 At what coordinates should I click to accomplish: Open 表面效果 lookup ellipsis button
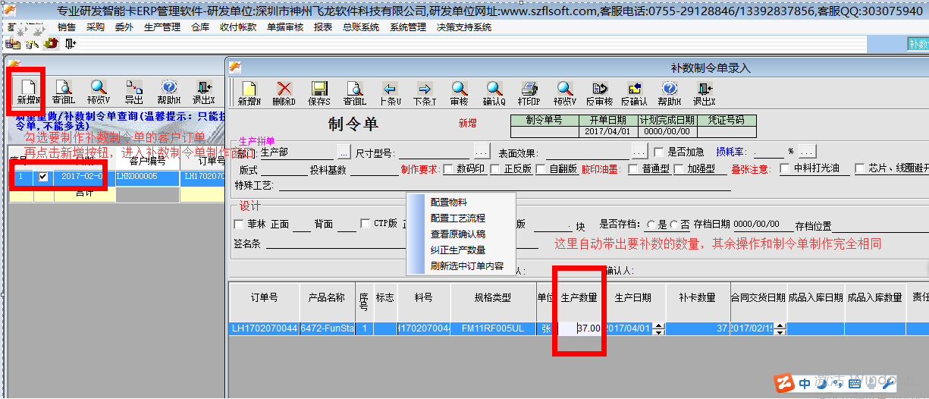[639, 151]
